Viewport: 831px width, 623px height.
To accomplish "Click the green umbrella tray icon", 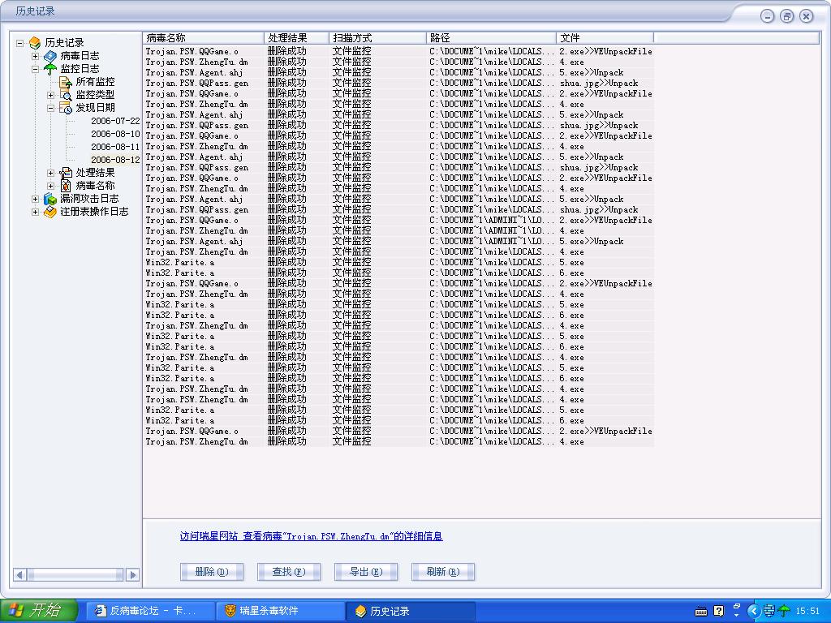I will point(784,611).
